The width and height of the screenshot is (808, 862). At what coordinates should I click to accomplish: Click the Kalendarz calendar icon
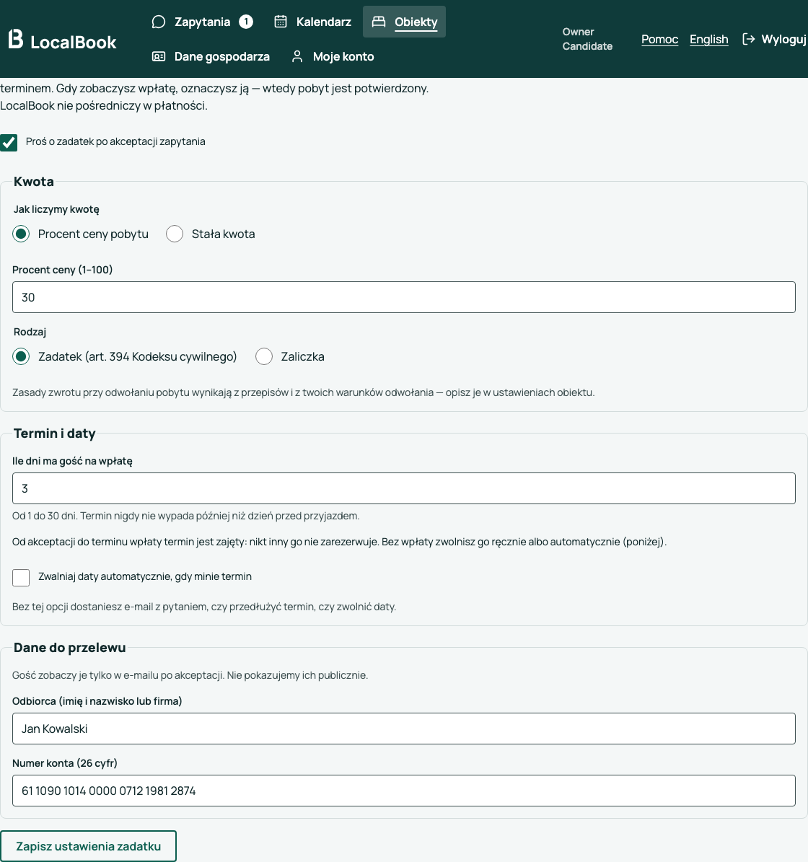coord(281,22)
